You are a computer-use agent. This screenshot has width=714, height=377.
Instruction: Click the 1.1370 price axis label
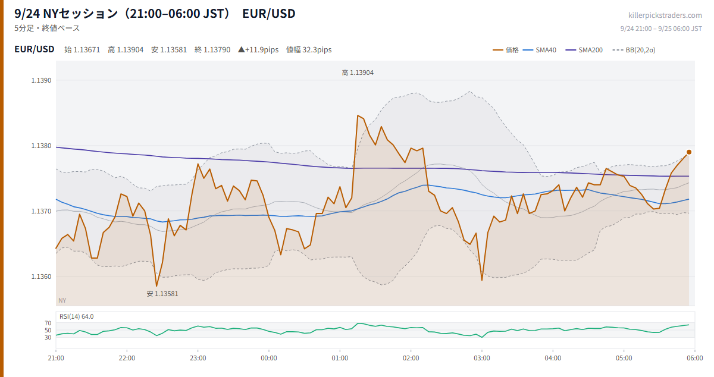(x=42, y=211)
